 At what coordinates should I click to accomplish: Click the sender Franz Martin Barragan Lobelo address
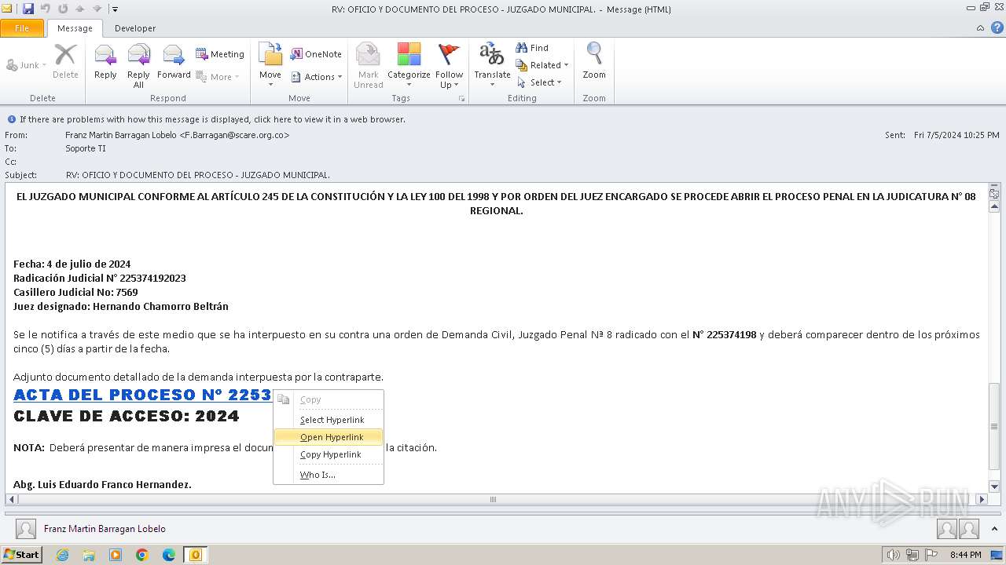click(x=177, y=135)
